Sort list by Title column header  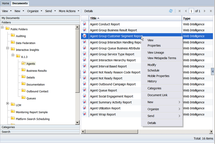tap(93, 18)
